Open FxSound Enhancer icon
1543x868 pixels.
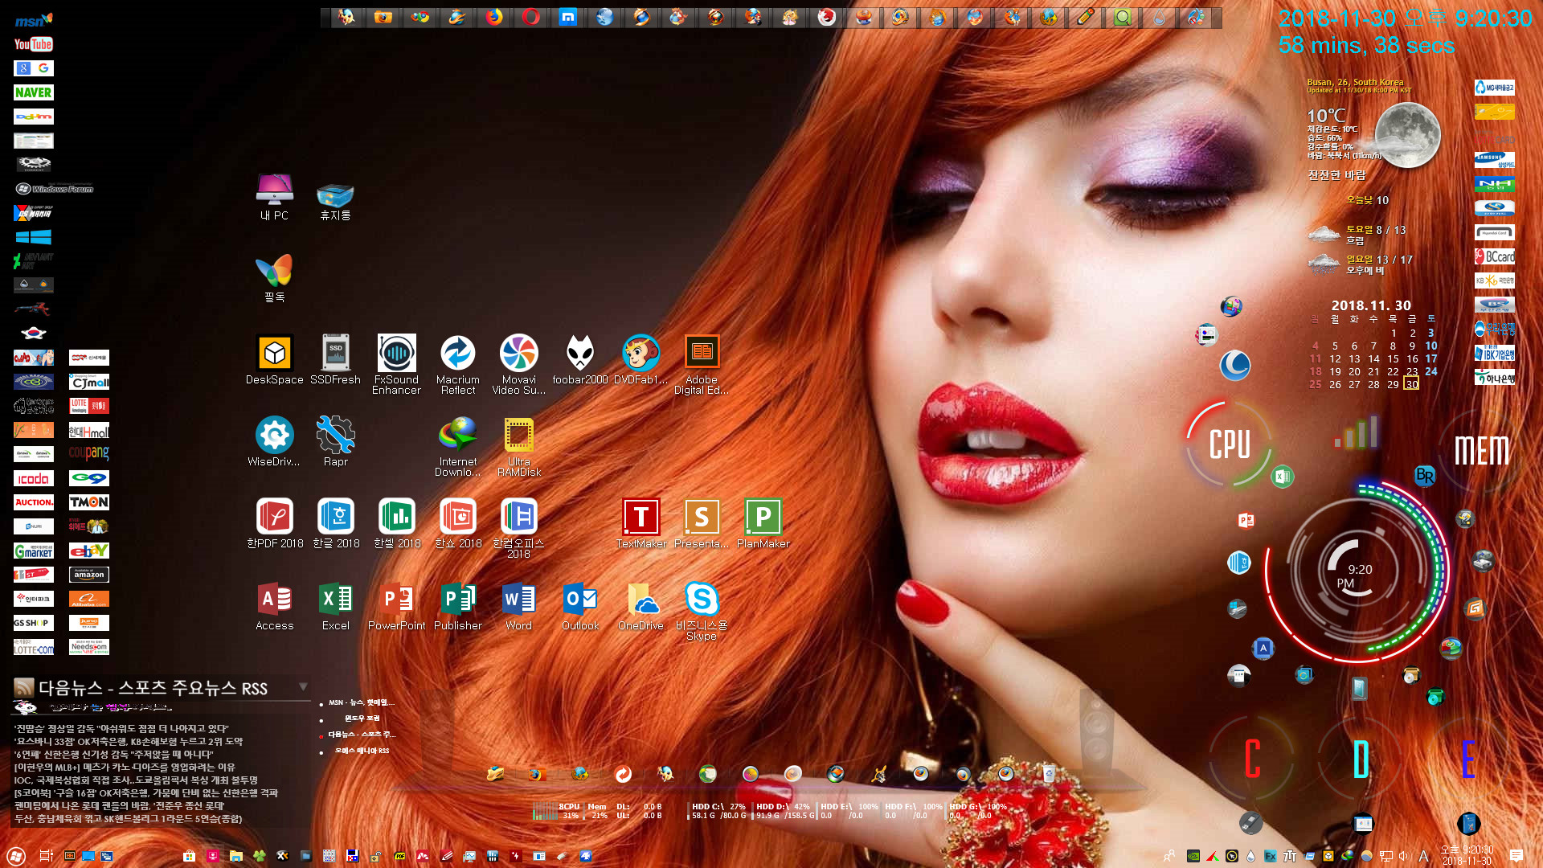(396, 364)
